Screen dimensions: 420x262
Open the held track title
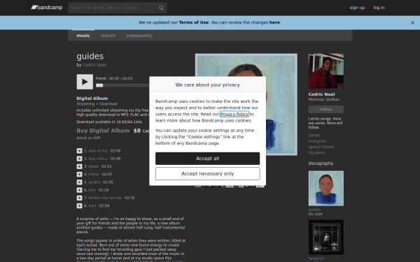tap(92, 206)
